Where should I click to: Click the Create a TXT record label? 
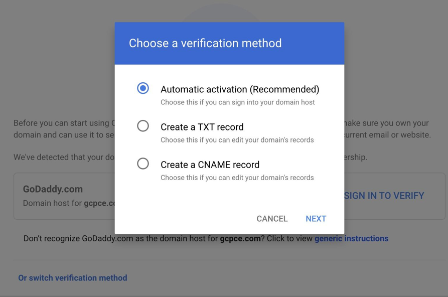(x=202, y=127)
